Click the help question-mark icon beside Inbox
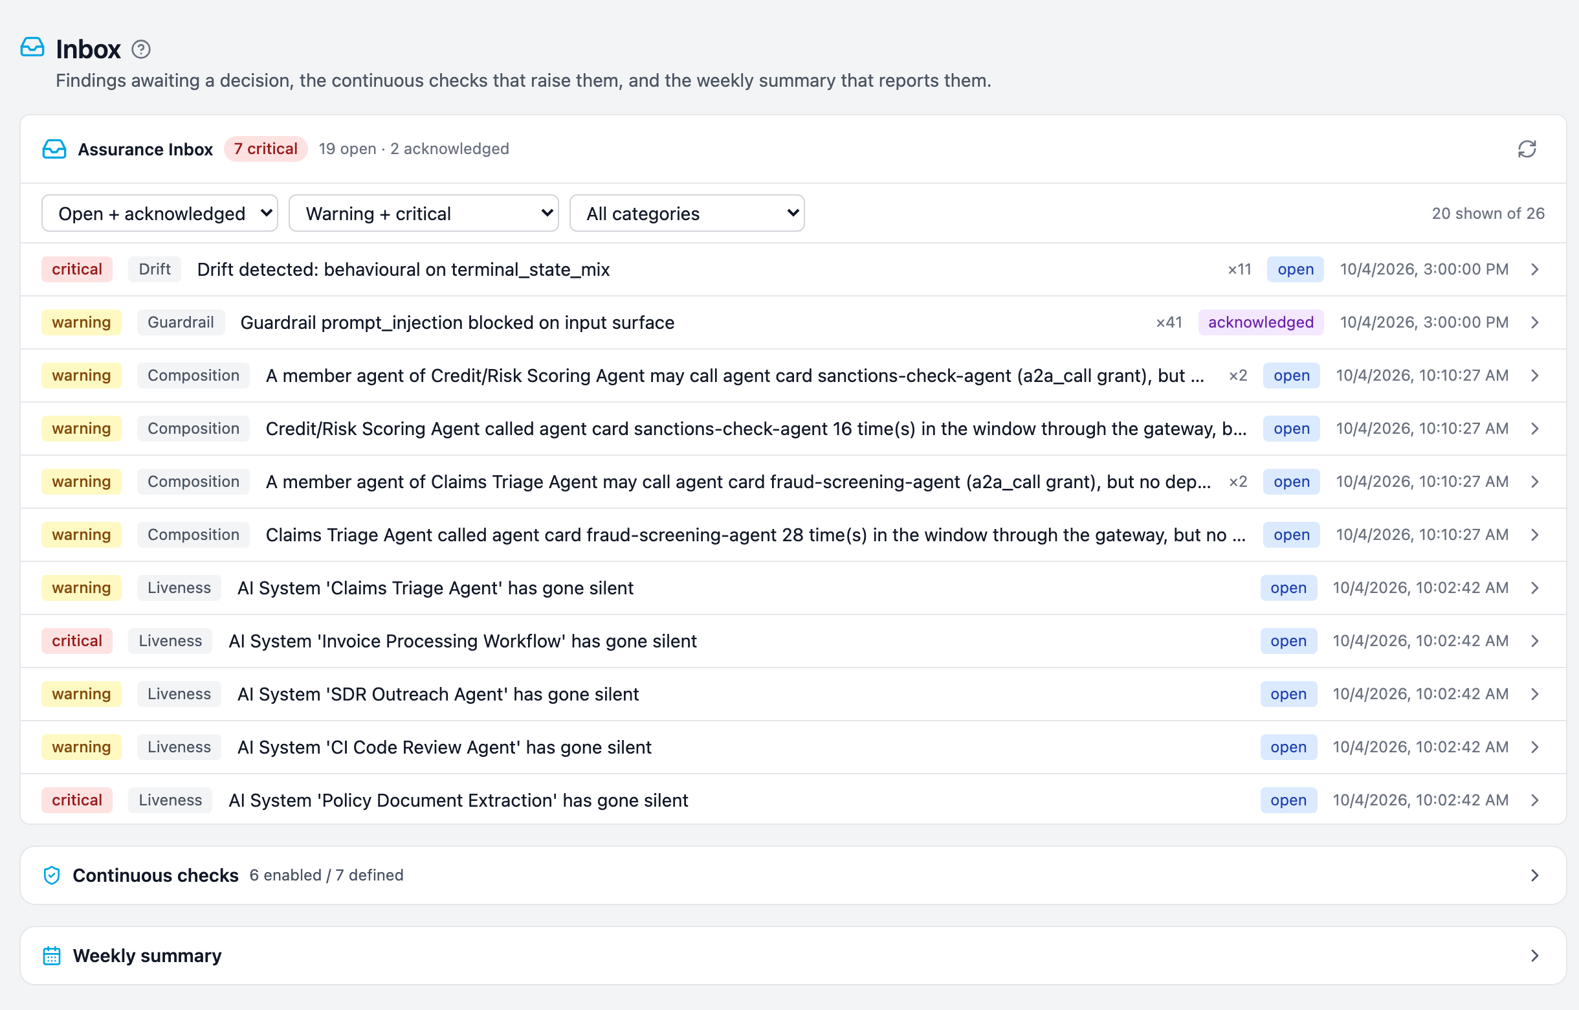 [141, 49]
